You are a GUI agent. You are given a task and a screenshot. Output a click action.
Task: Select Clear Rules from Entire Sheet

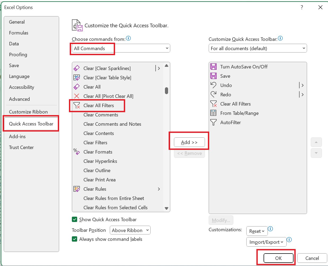pos(118,198)
